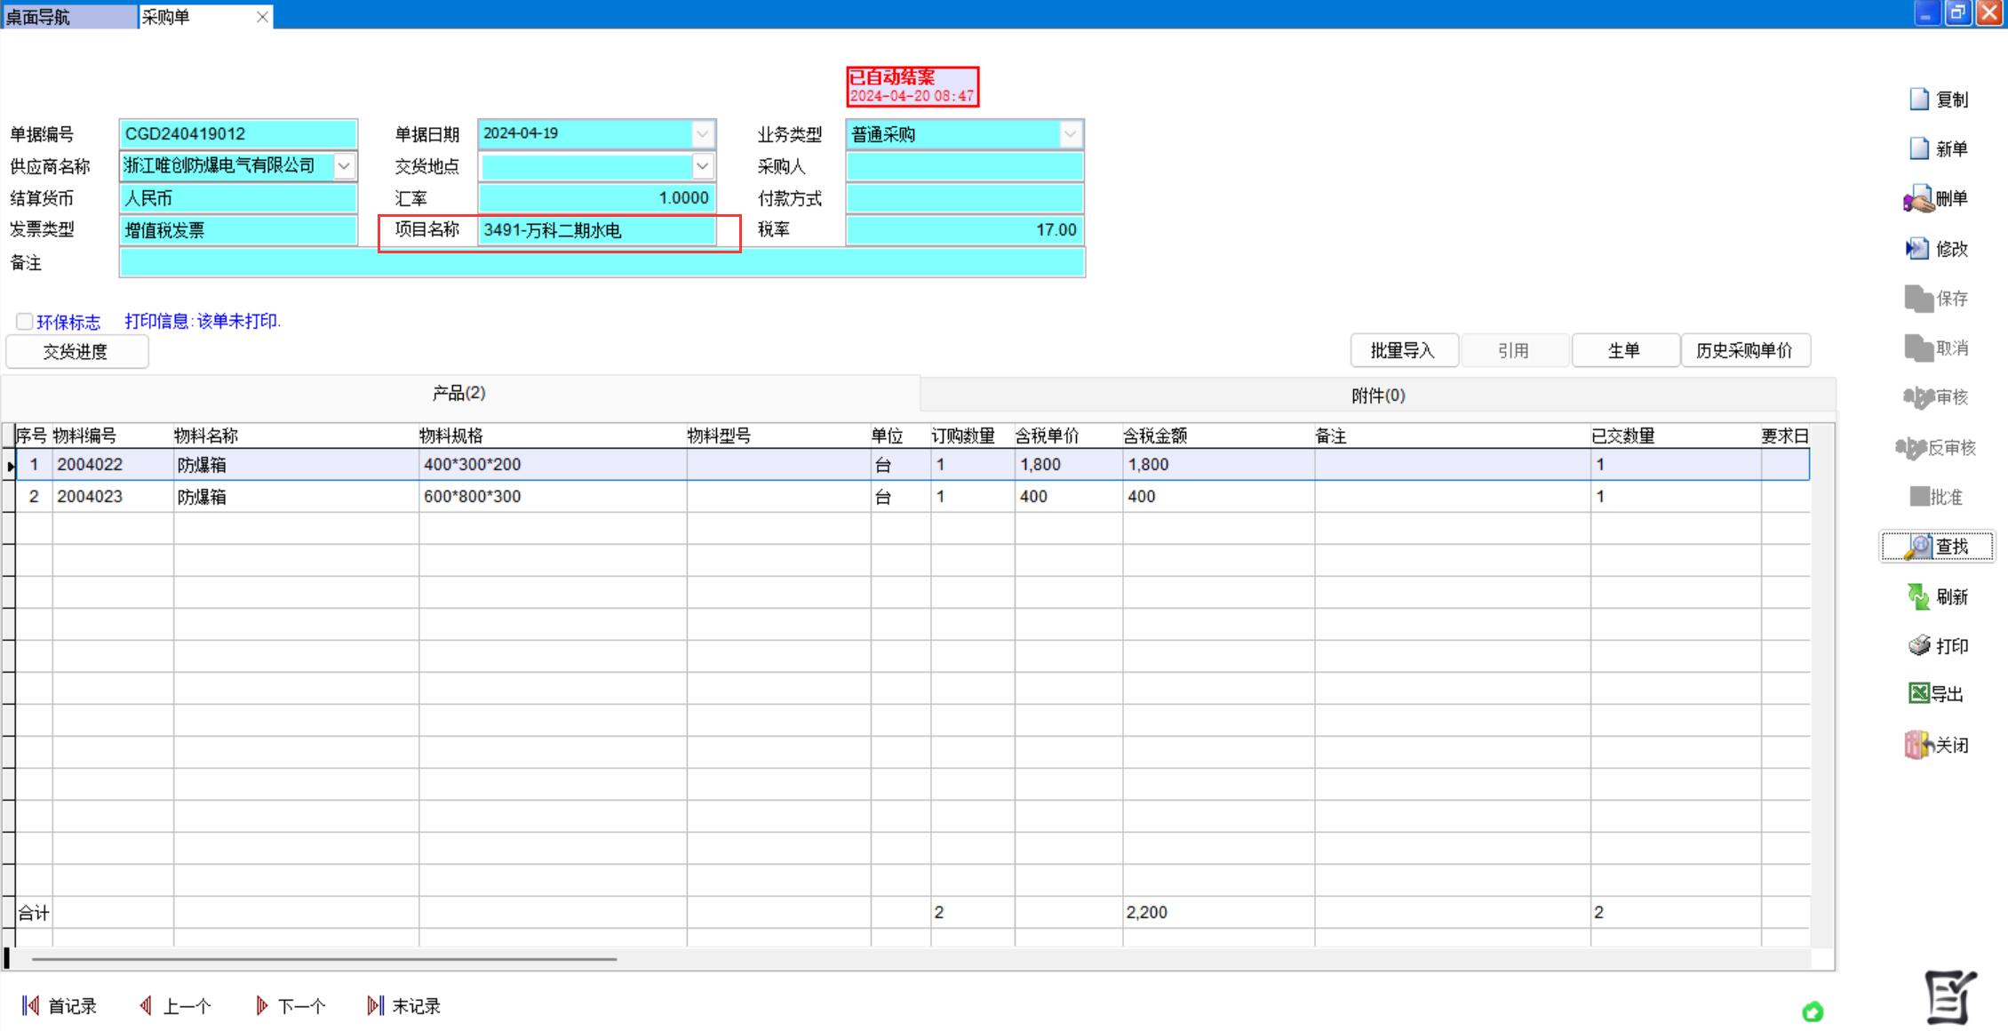
Task: Click the 修改 edit icon
Action: 1917,249
